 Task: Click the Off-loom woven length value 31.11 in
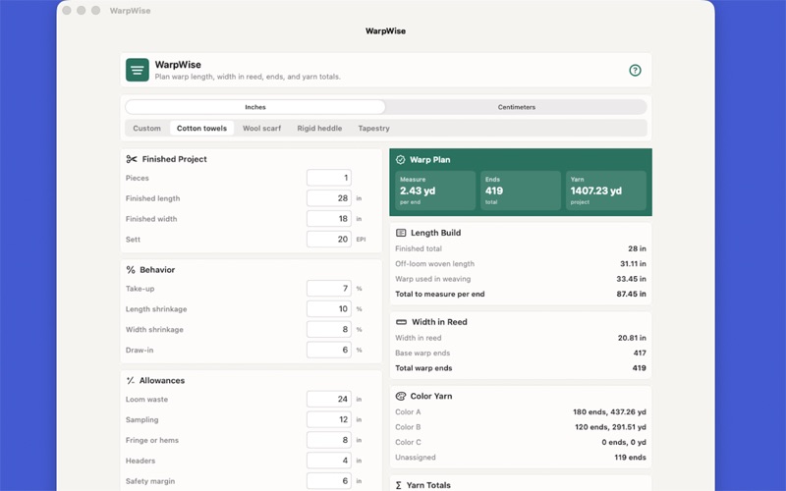click(x=633, y=264)
